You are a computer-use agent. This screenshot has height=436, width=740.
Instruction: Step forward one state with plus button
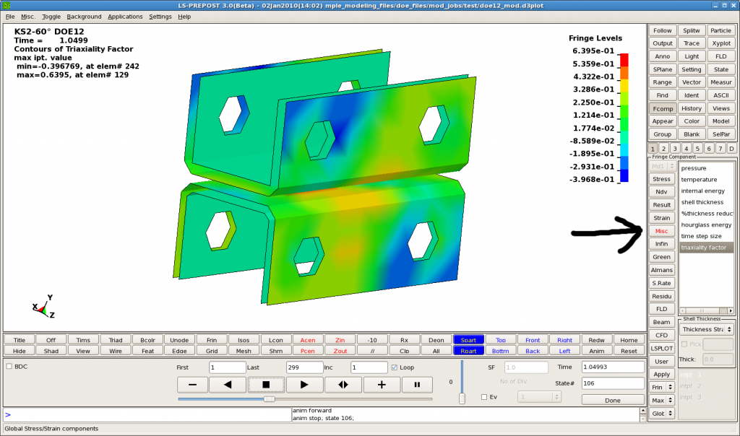click(382, 385)
